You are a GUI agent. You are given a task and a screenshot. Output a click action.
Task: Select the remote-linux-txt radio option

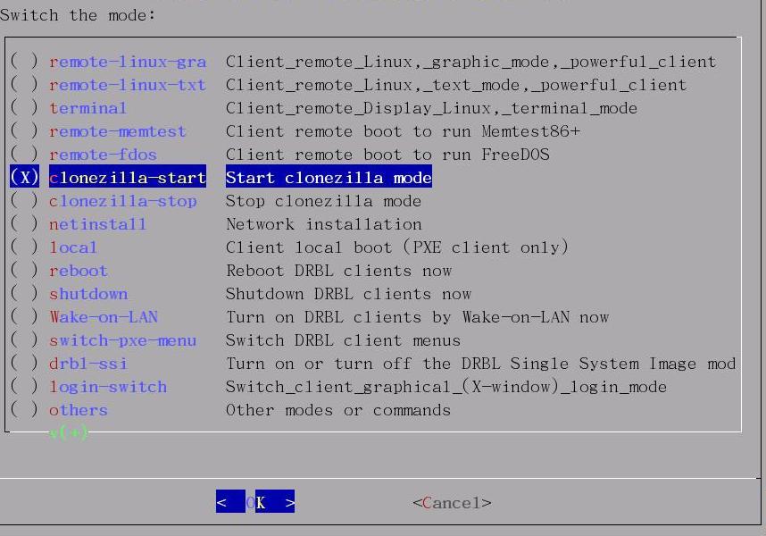(x=24, y=85)
